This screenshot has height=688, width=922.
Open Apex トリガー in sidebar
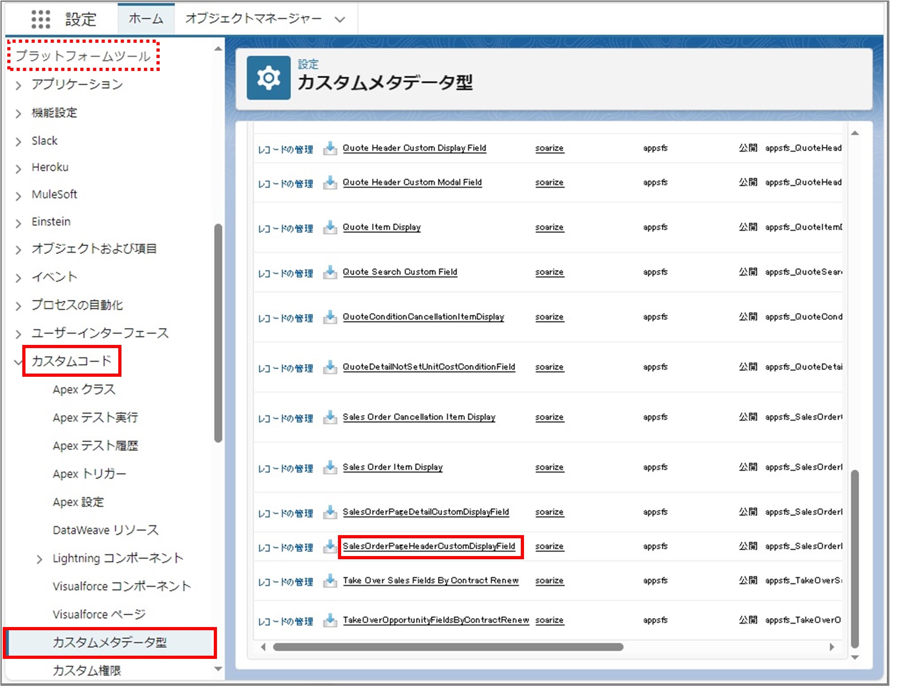pyautogui.click(x=89, y=474)
